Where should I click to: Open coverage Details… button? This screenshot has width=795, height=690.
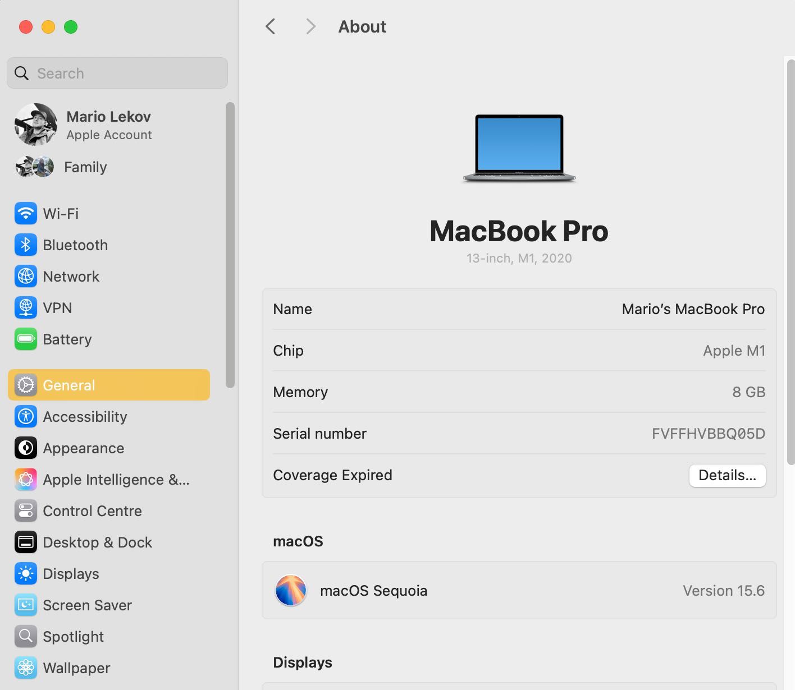tap(727, 476)
